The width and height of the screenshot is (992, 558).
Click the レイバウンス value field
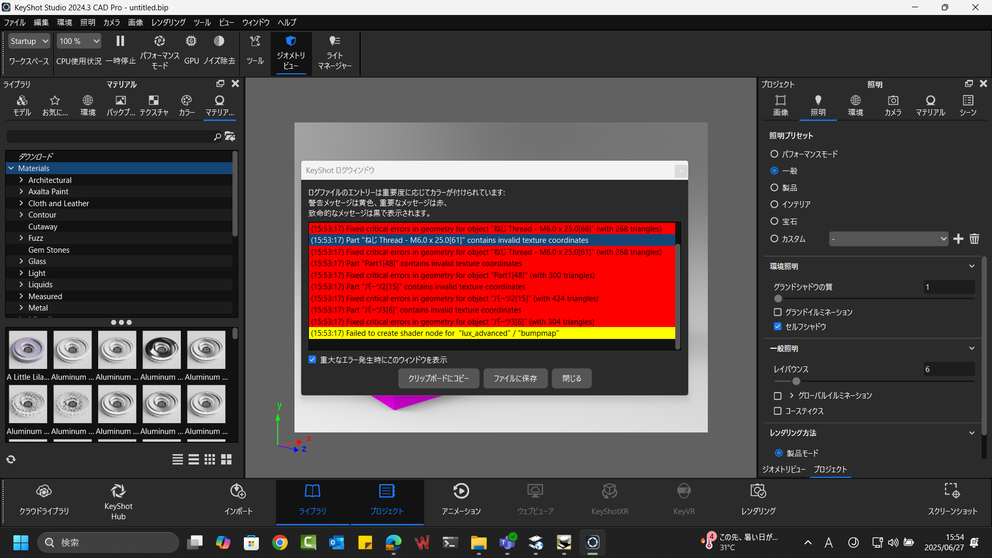949,369
